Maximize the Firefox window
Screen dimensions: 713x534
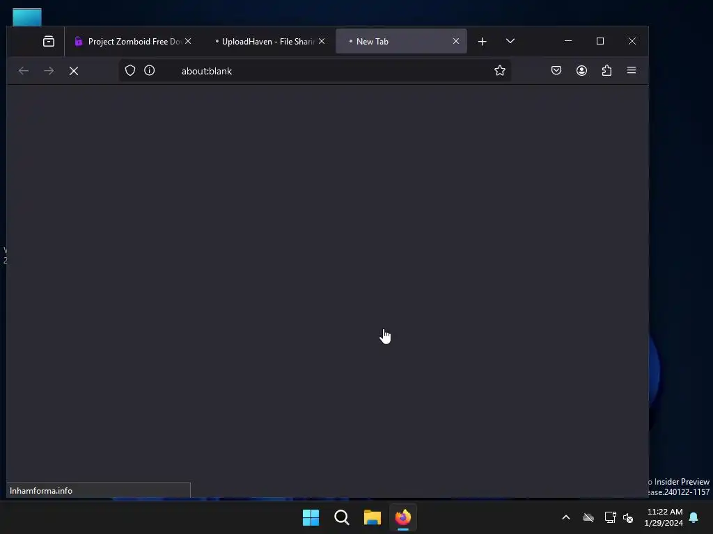point(600,41)
